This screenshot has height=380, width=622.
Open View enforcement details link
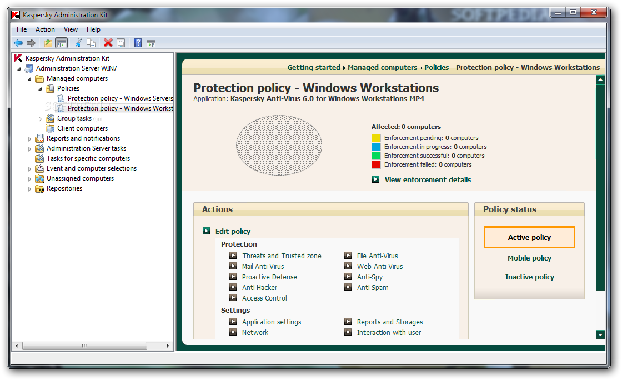[x=428, y=179]
